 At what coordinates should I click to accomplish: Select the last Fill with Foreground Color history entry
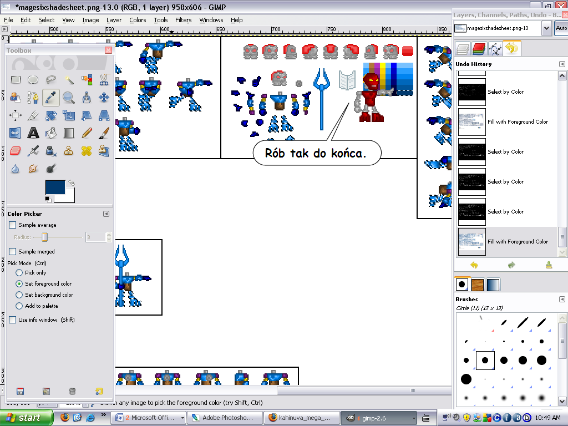click(x=507, y=242)
